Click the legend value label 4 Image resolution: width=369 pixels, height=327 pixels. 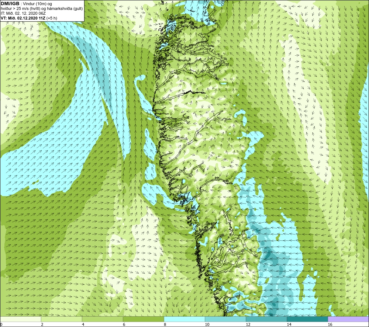(83, 325)
